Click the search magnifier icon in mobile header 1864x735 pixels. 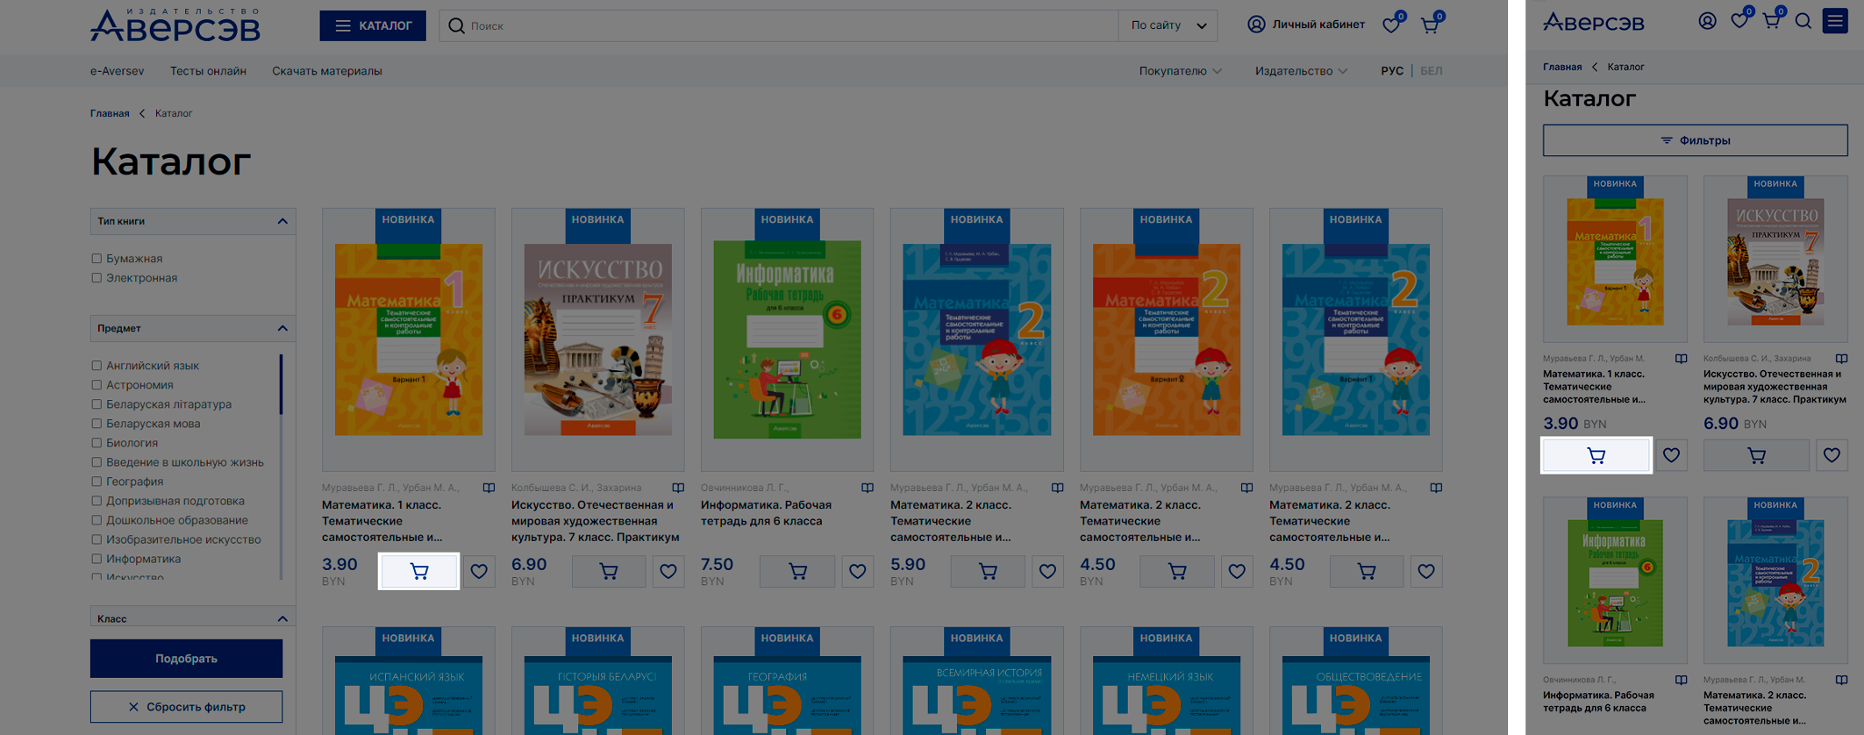[1803, 21]
